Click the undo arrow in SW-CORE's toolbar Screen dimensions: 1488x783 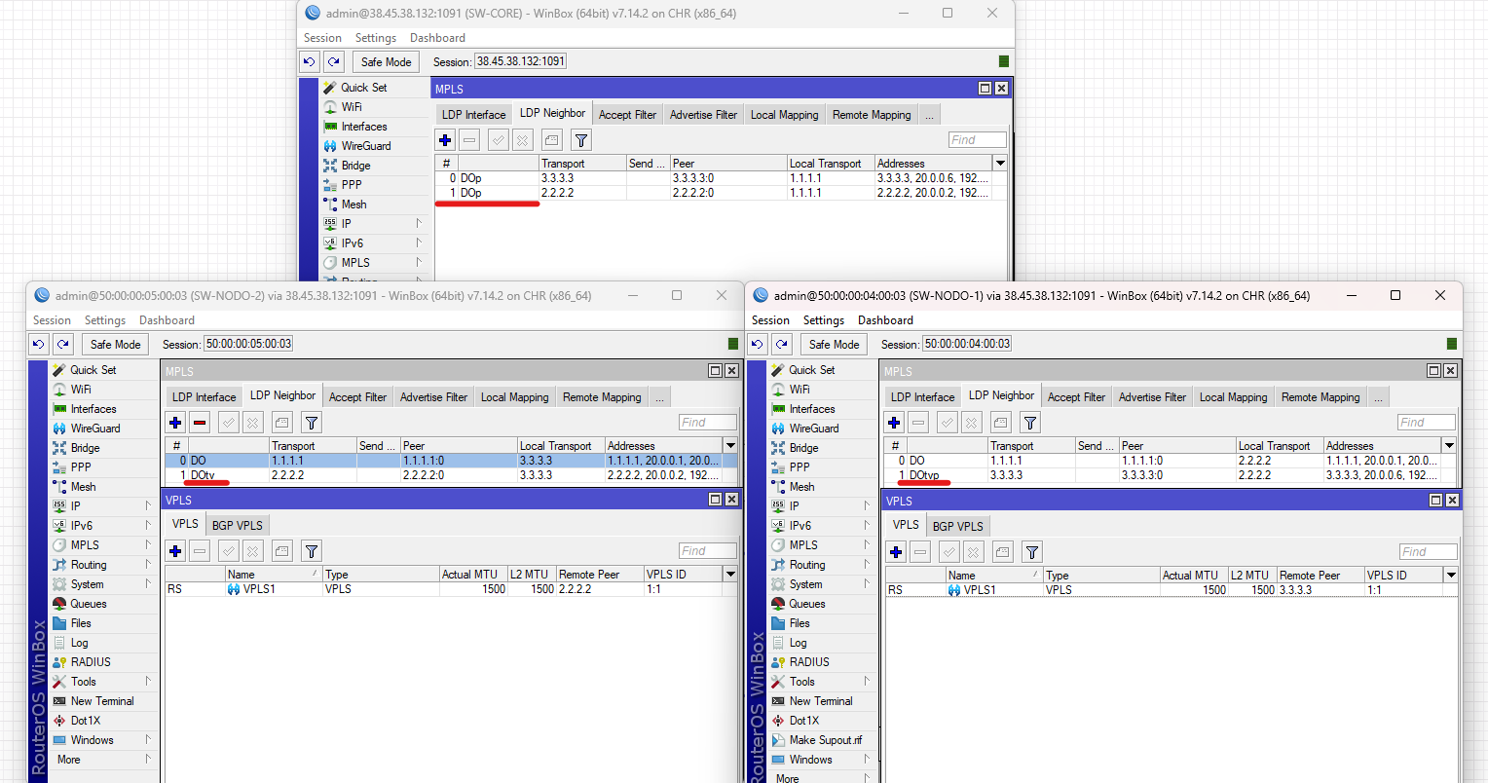tap(310, 60)
